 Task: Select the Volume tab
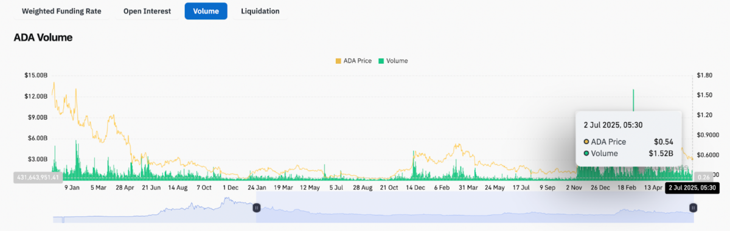coord(206,11)
